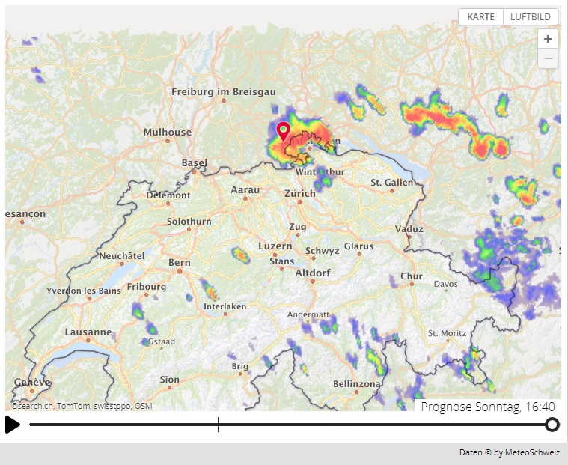Image resolution: width=568 pixels, height=465 pixels.
Task: Switch map to LUFTBILD aerial view
Action: pyautogui.click(x=531, y=17)
